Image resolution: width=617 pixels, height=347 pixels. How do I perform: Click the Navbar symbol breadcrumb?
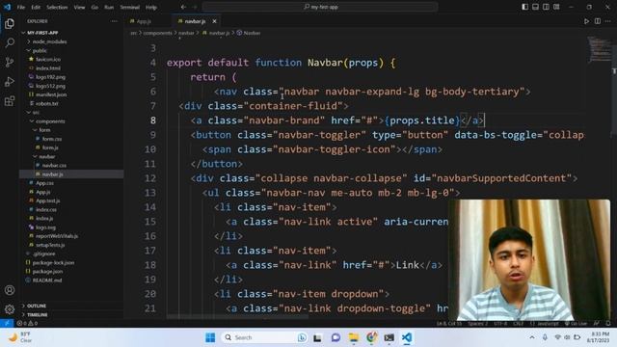point(249,33)
